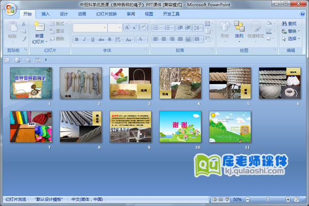Switch to the 审阅 (Review) ribbon tab
Image resolution: width=309 pixels, height=206 pixels.
click(131, 14)
